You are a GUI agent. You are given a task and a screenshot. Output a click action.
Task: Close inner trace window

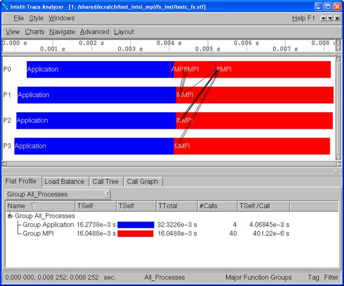(x=337, y=18)
